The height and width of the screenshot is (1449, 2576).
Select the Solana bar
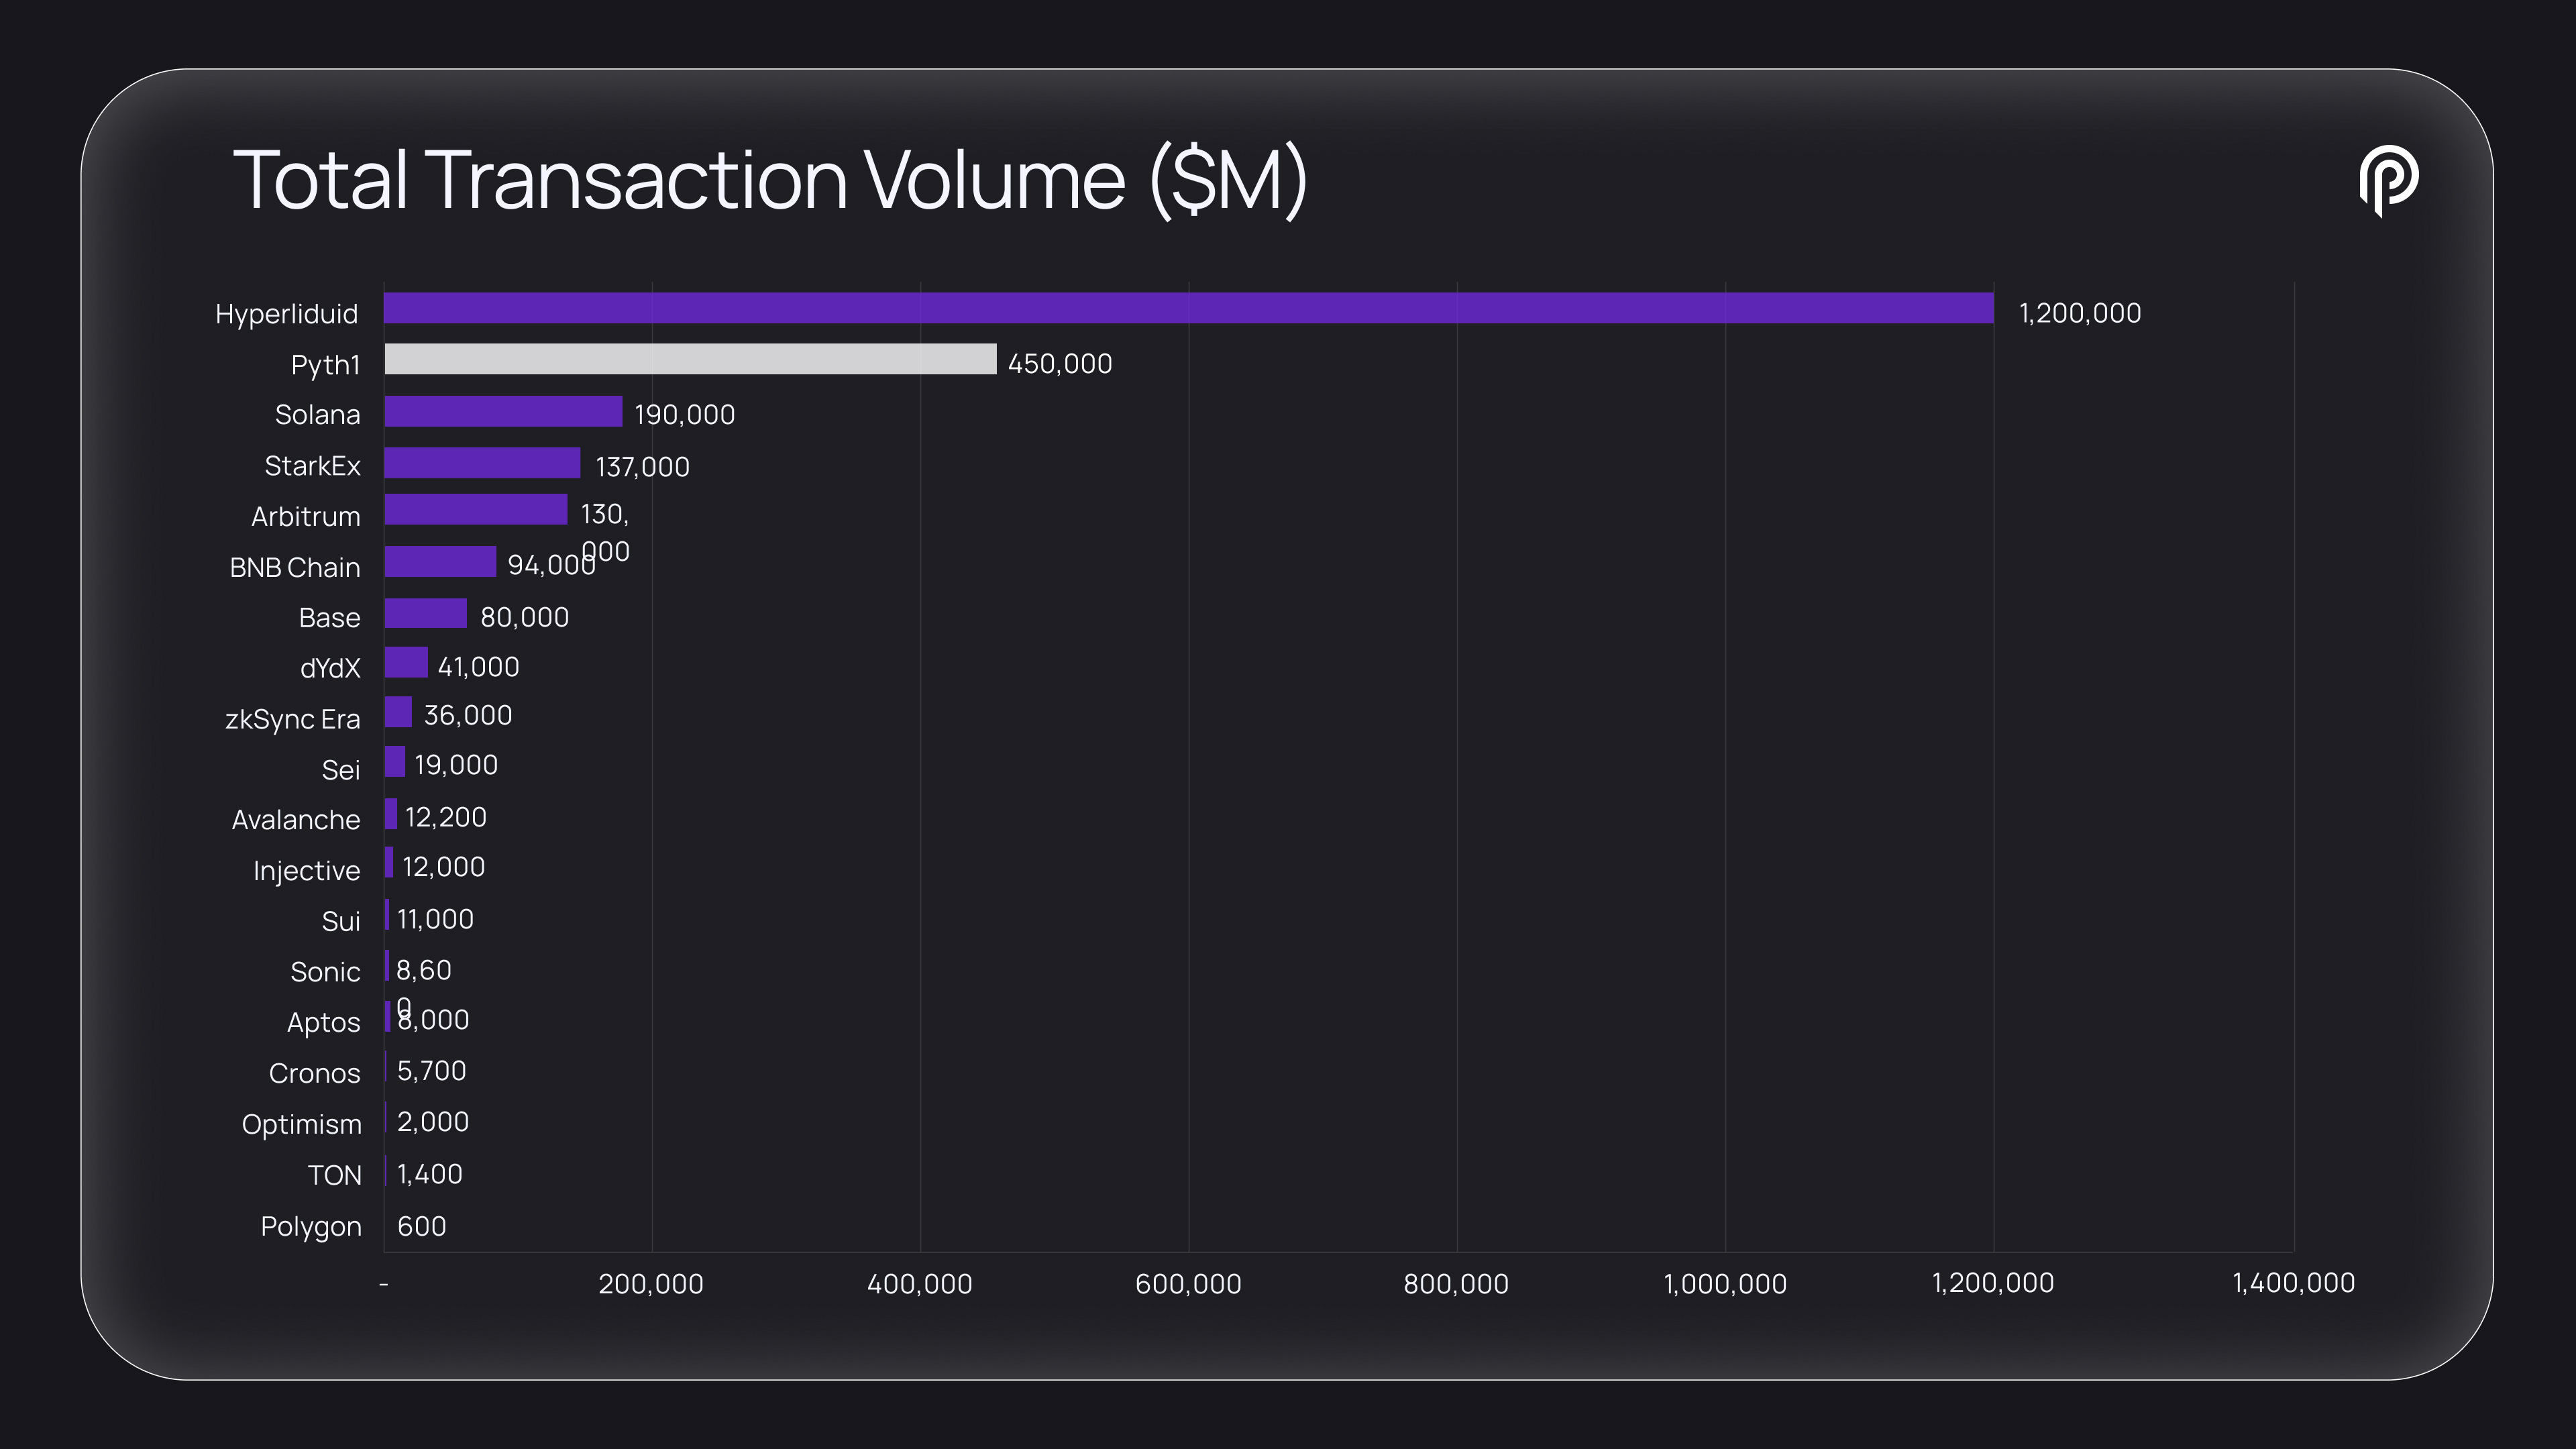point(503,411)
